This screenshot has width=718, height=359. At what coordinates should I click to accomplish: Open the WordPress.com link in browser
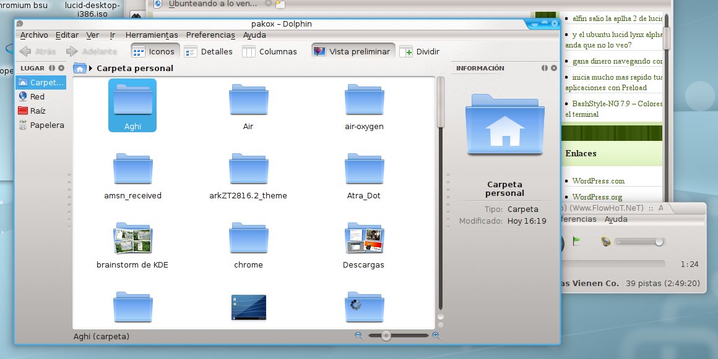[598, 180]
